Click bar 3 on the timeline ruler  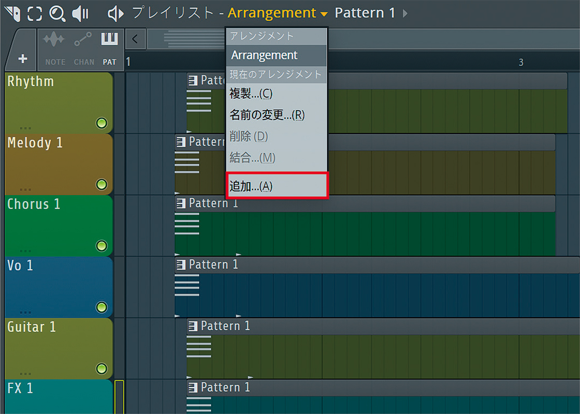(x=521, y=62)
